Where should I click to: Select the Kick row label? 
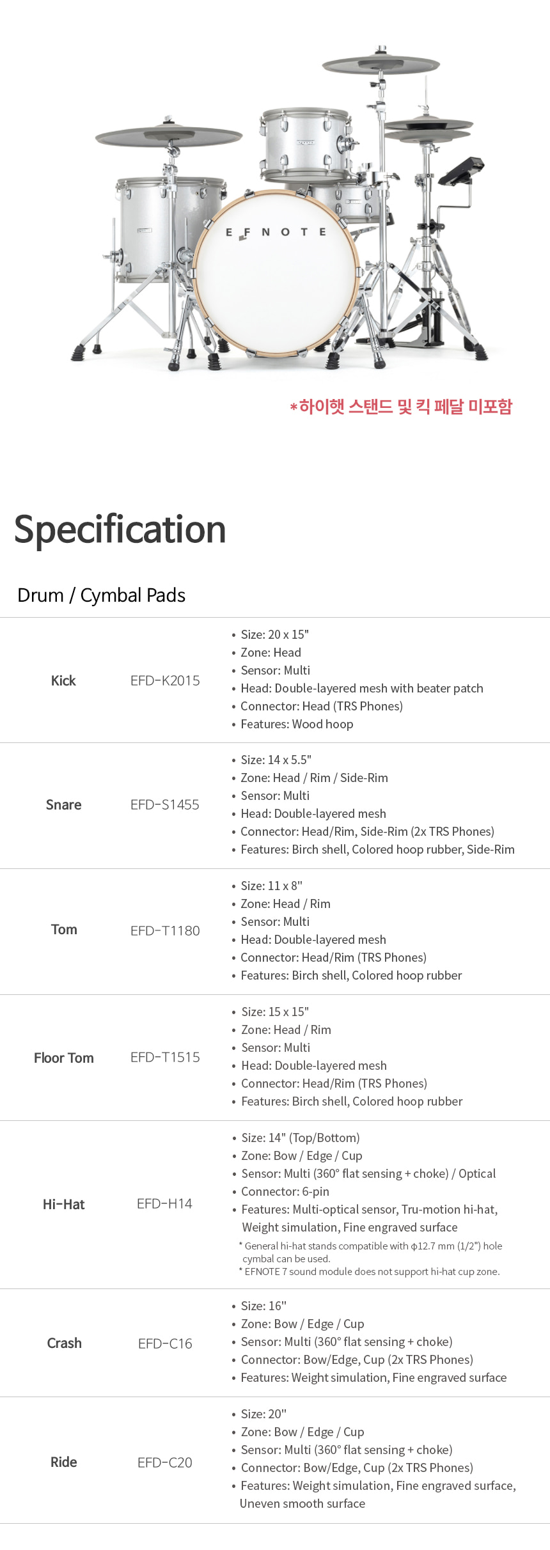(x=63, y=680)
